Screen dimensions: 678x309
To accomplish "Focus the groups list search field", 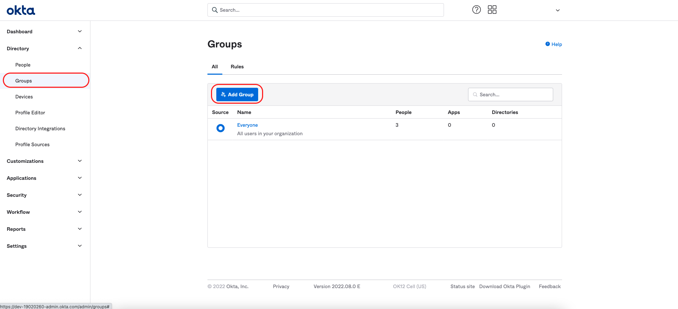I will [x=514, y=95].
